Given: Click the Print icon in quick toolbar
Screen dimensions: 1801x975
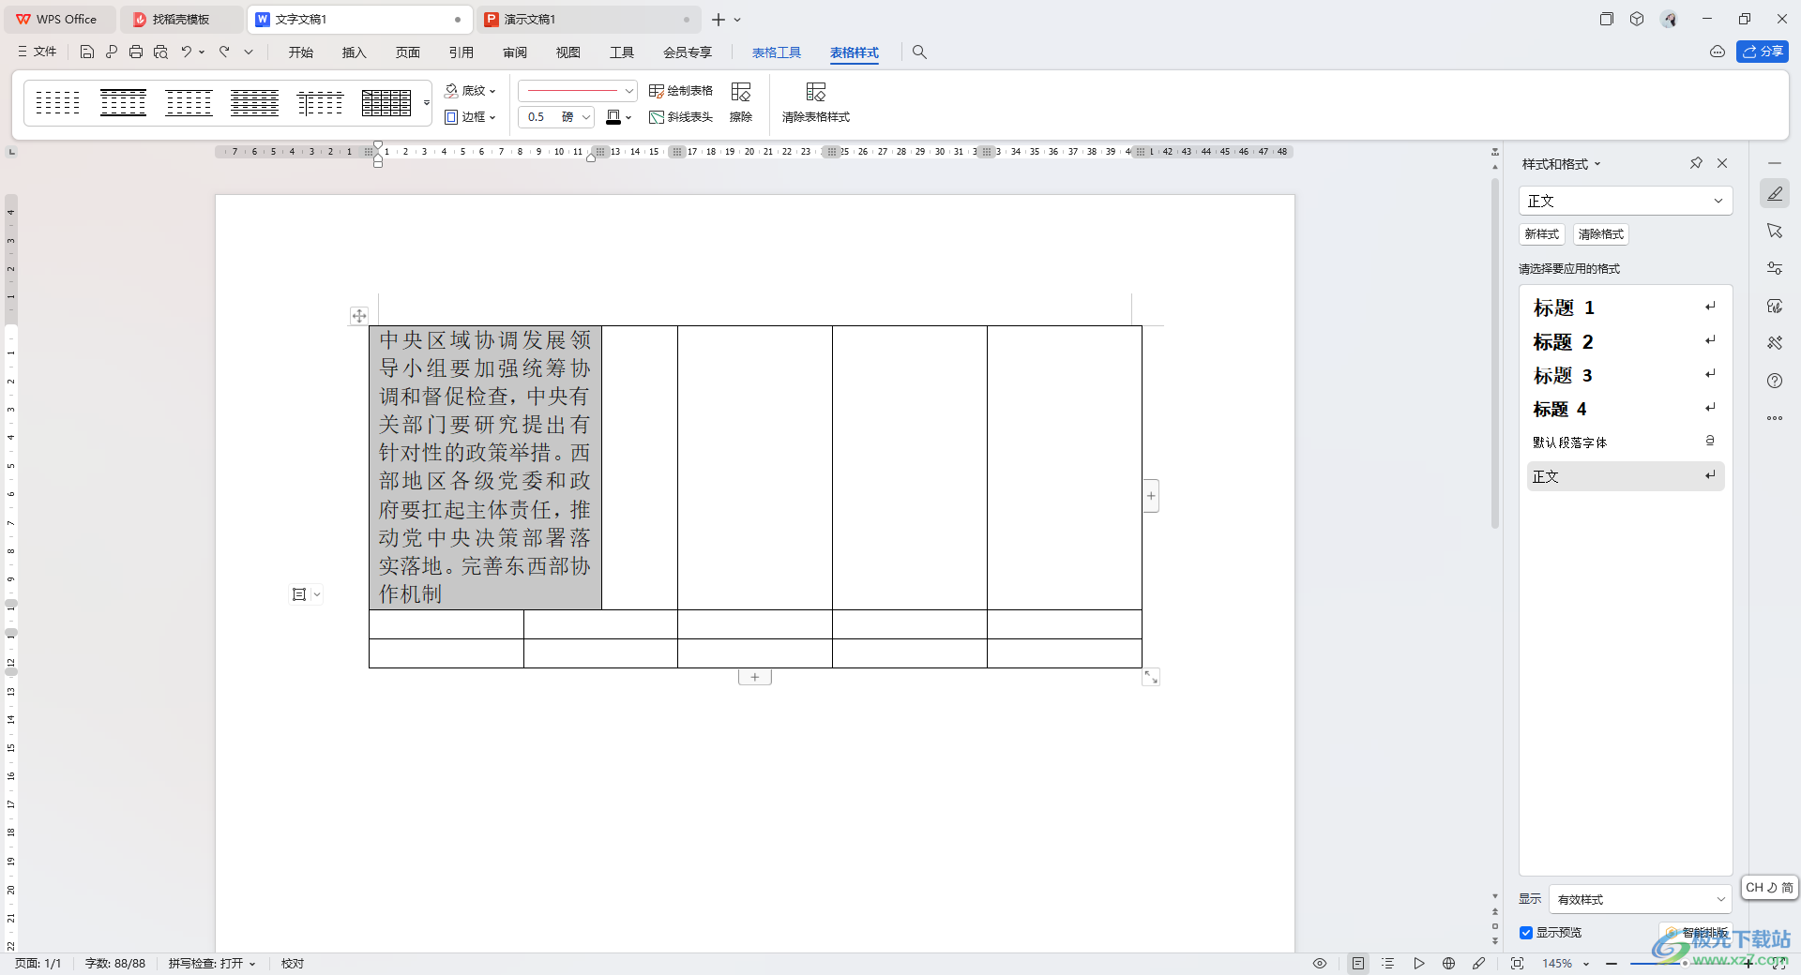Looking at the screenshot, I should click(x=136, y=52).
